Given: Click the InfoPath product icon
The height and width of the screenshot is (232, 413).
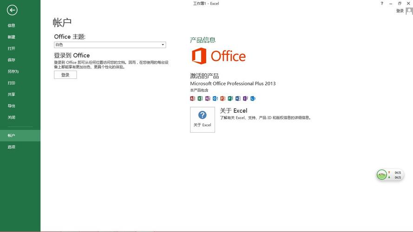Looking at the screenshot, I should (x=245, y=98).
